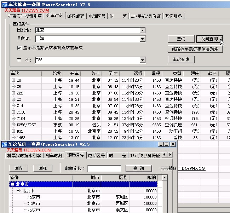Click the 查 询 button in the postal code window
This screenshot has width=230, height=213.
tap(139, 168)
